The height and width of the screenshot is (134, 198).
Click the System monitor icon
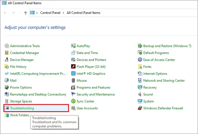pyautogui.click(x=140, y=101)
